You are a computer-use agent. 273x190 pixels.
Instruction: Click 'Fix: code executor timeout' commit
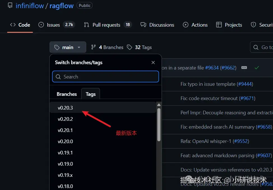click(209, 98)
